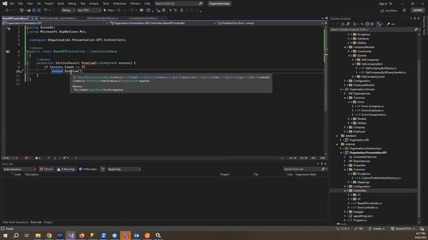Click the search magnifier icon in title bar
The image size is (428, 240).
tap(201, 3)
